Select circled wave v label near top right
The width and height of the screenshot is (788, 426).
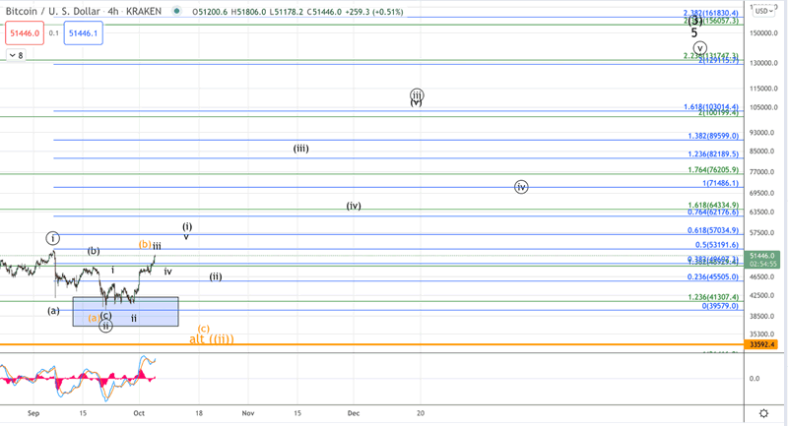click(700, 47)
